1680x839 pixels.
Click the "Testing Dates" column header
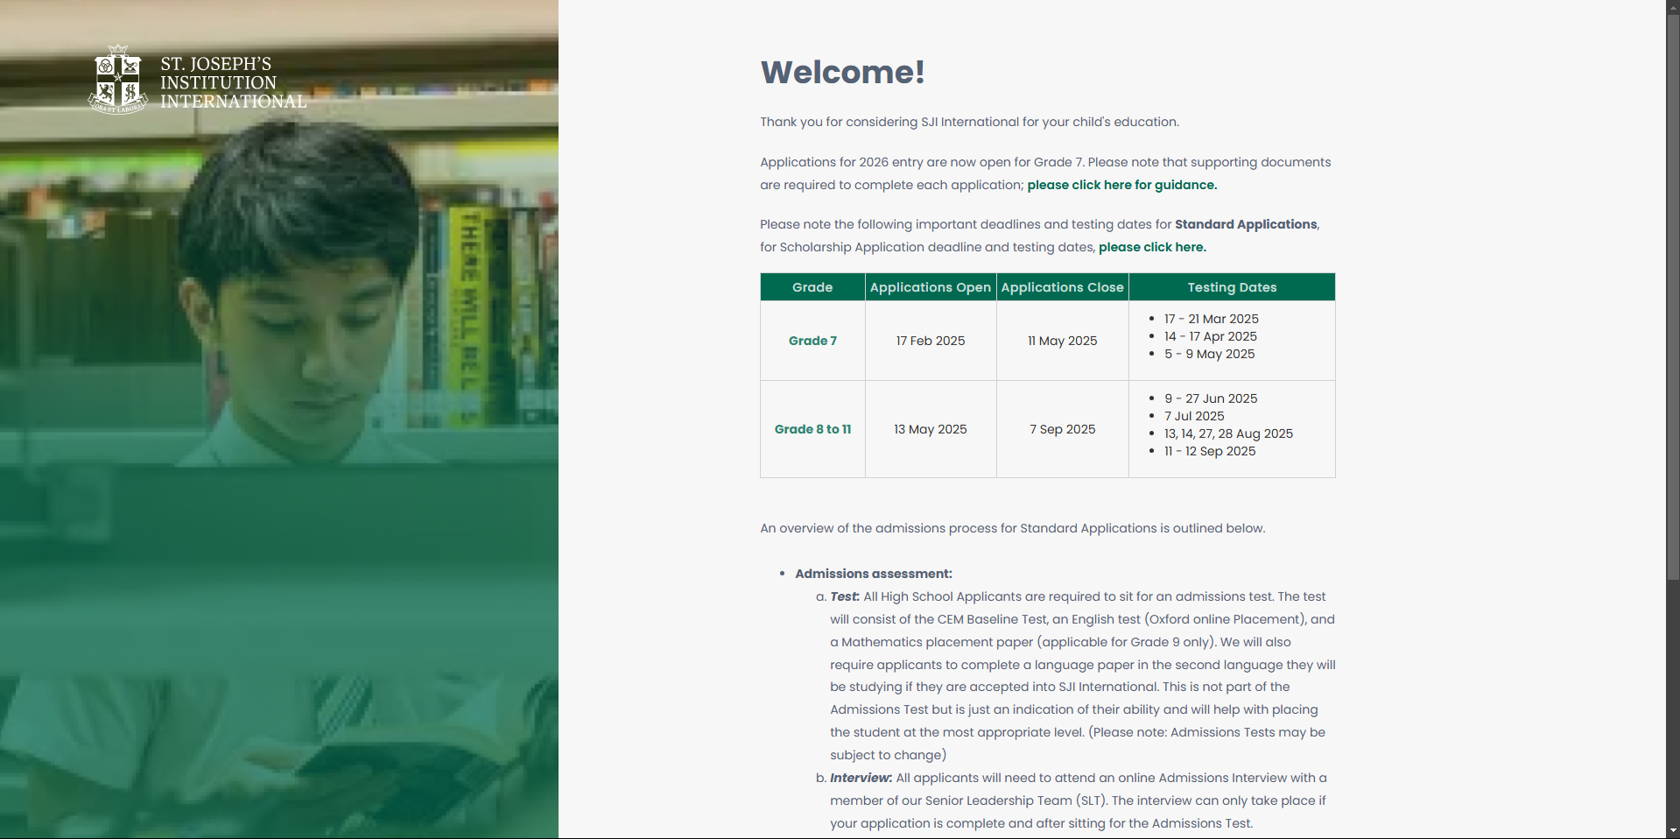click(1232, 287)
